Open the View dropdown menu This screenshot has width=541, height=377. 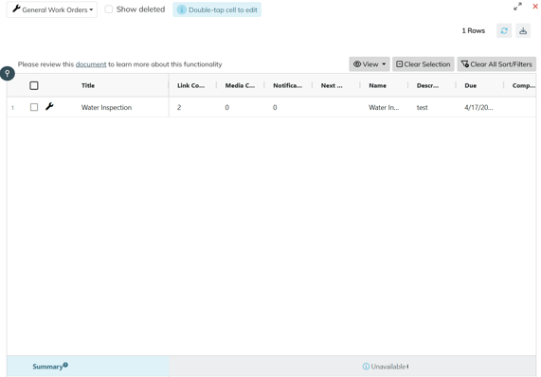[370, 64]
